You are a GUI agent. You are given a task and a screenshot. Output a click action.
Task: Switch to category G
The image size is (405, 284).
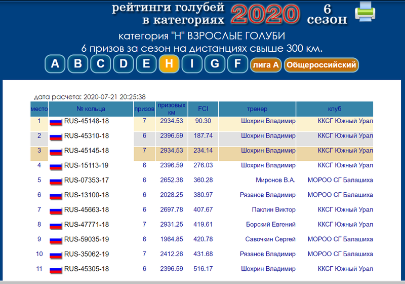click(x=215, y=64)
